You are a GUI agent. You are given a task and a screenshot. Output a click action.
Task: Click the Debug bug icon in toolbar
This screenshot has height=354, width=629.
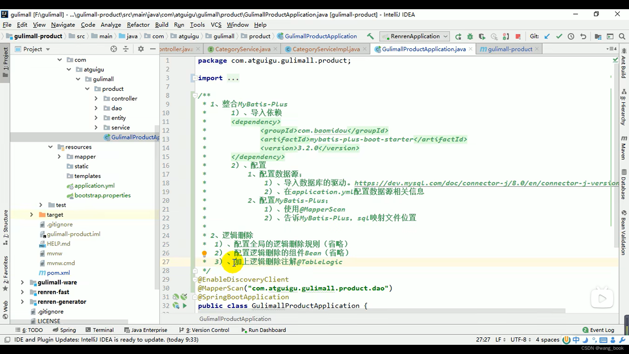coord(470,36)
